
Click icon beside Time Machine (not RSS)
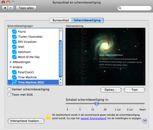(x=14, y=77)
